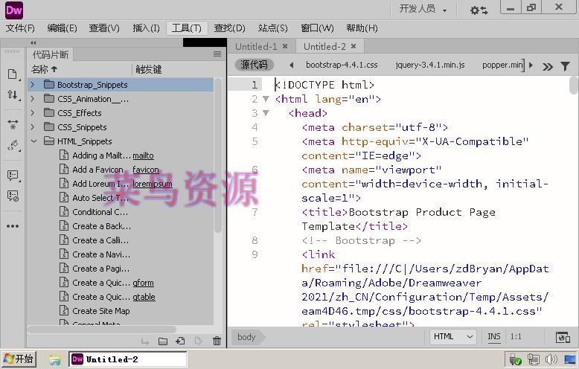Sort by 名称 column header

[44, 69]
